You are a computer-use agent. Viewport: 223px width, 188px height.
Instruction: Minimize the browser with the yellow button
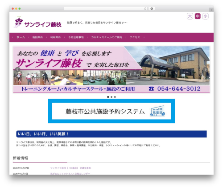pyautogui.click(x=16, y=8)
